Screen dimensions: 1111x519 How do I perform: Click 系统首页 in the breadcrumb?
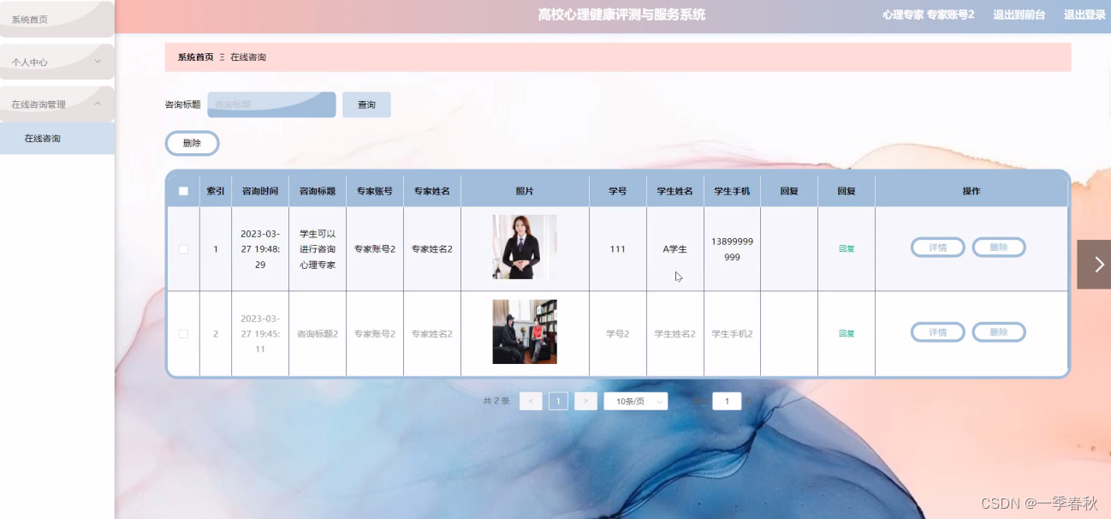click(x=195, y=57)
